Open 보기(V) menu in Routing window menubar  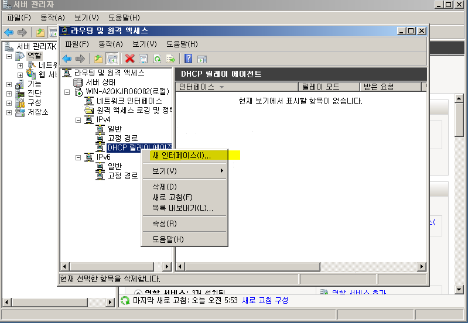[145, 44]
